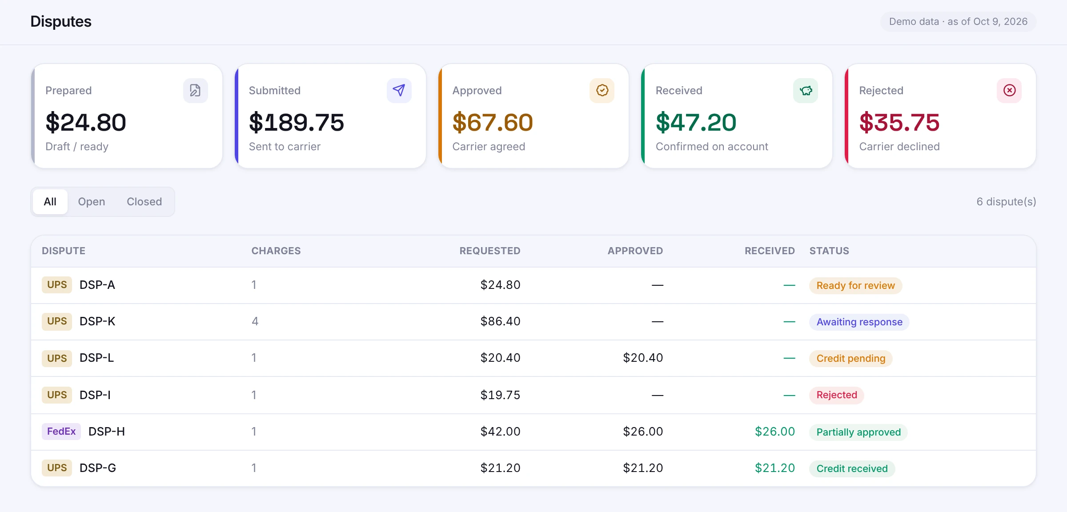Click the Credit received status pill
Viewport: 1067px width, 512px height.
852,468
